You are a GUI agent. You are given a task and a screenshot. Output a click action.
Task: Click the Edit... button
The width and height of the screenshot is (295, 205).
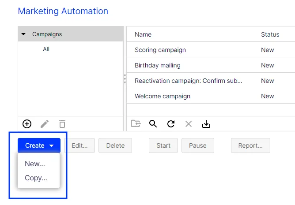pyautogui.click(x=79, y=145)
